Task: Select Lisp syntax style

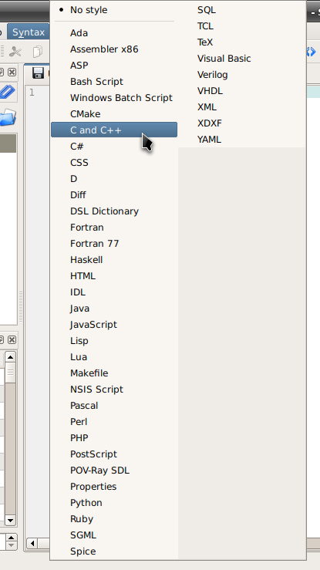Action: (114, 341)
